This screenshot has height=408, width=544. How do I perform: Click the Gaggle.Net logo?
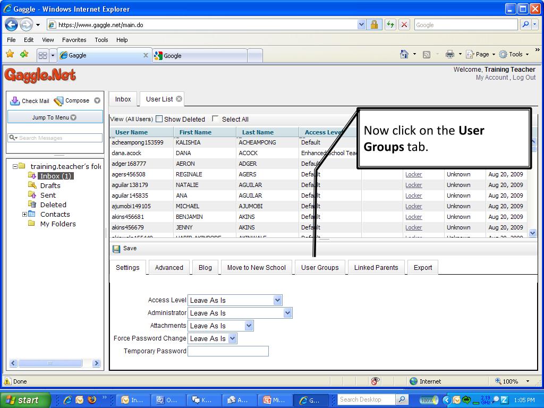click(x=40, y=75)
